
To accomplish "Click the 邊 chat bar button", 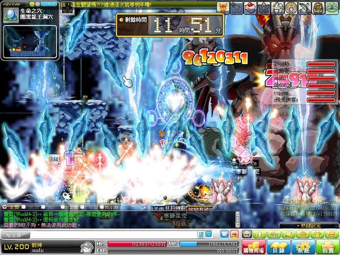I will (x=201, y=235).
